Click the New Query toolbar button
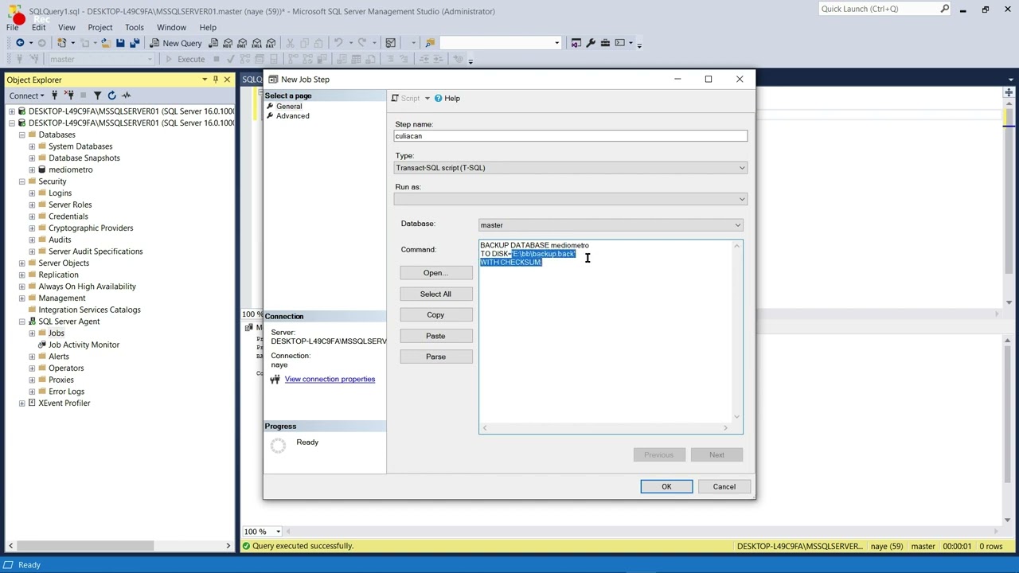1019x573 pixels. tap(176, 43)
